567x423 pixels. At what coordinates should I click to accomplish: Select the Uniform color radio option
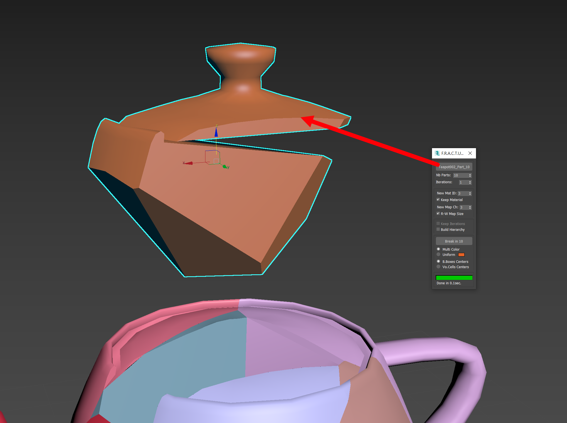click(x=438, y=255)
